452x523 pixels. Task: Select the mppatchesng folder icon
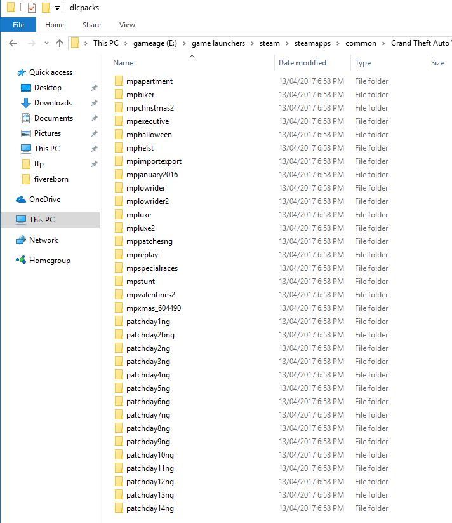[x=119, y=241]
